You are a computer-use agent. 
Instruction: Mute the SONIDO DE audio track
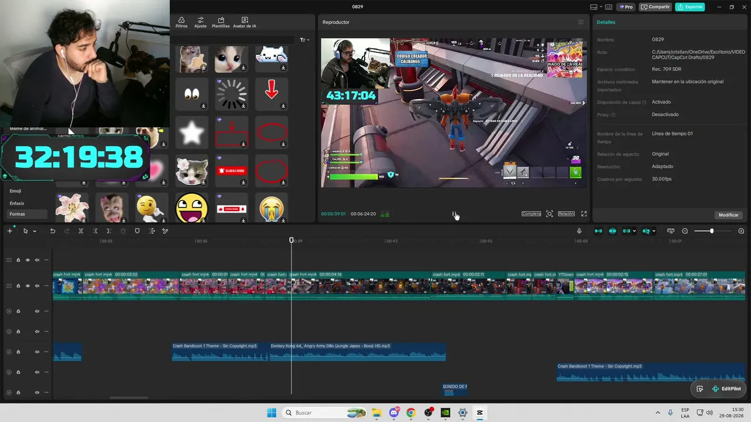tap(37, 392)
